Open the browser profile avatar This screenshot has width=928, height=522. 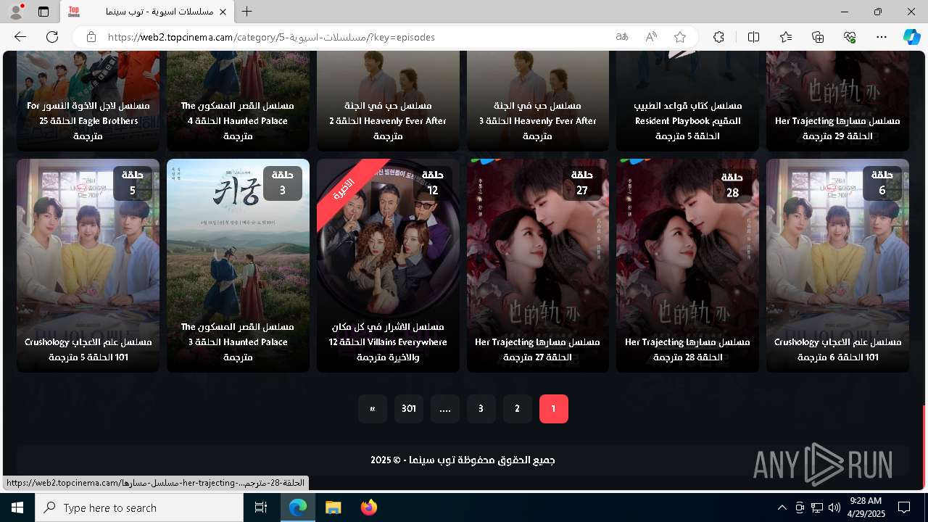click(16, 12)
